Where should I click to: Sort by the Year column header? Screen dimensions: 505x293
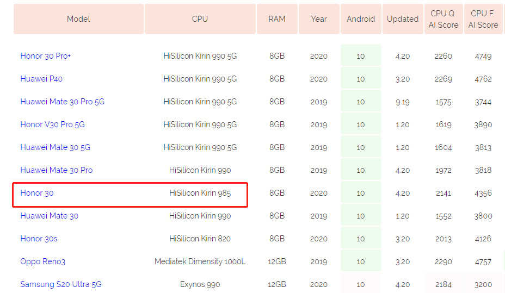[319, 19]
